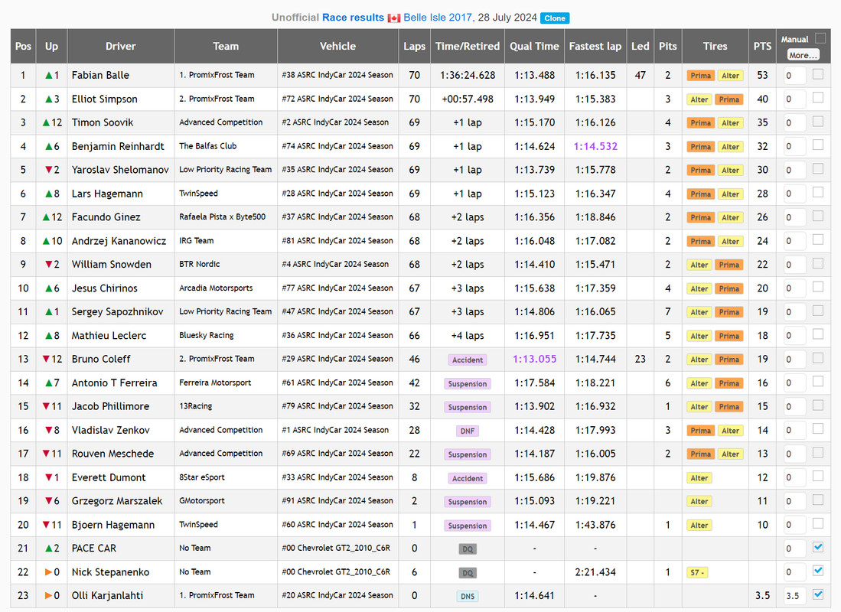
Task: Click the More... button under Manual
Action: point(803,55)
